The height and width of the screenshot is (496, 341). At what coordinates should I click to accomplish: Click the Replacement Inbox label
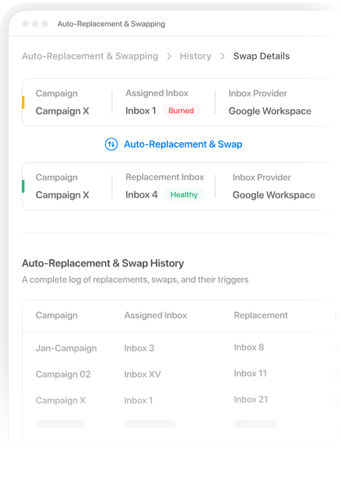(x=165, y=177)
